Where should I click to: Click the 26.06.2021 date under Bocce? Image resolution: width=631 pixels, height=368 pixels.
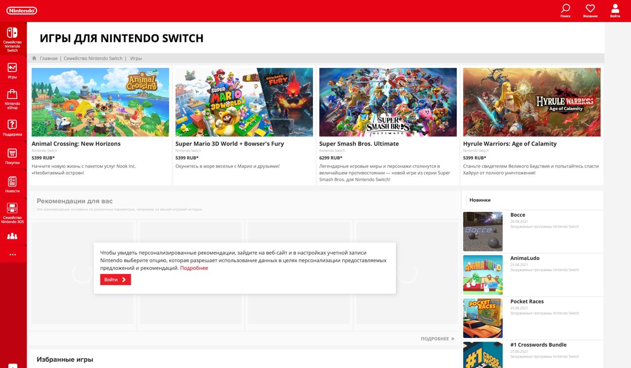coord(519,222)
